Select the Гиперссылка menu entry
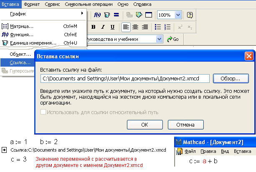 tap(18, 71)
